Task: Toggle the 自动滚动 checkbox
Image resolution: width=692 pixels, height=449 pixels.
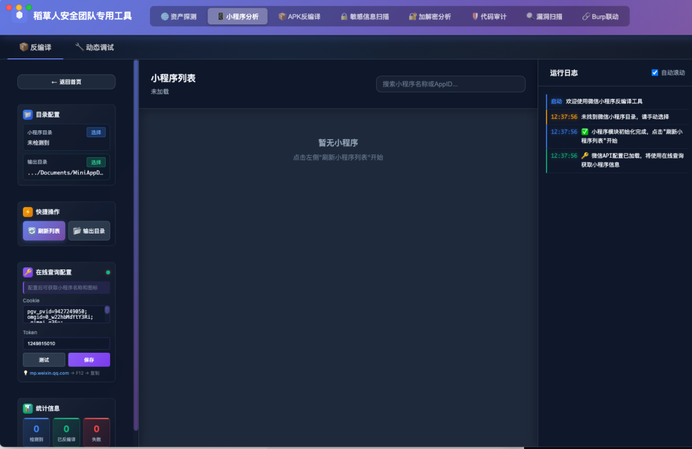Action: [x=655, y=72]
